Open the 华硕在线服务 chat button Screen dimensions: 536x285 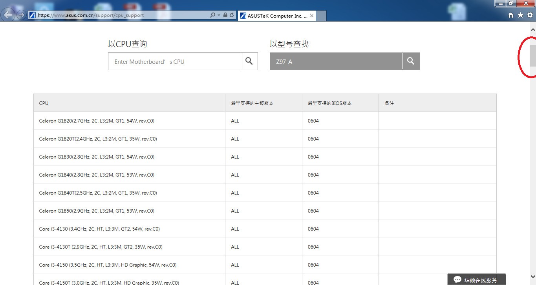point(476,280)
